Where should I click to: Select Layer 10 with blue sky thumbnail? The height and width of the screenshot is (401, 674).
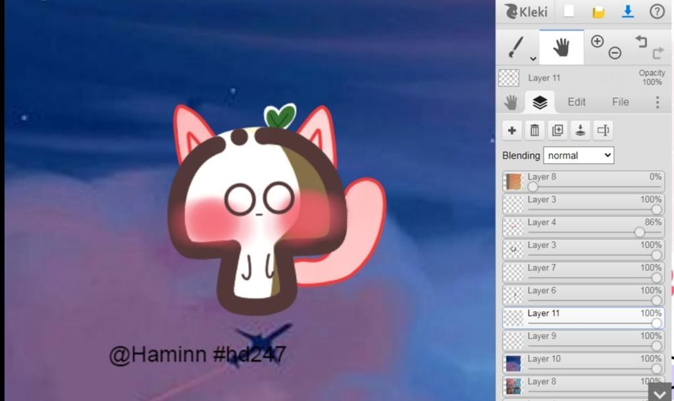(583, 364)
